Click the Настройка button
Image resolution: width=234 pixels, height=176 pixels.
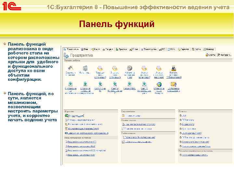224,55
